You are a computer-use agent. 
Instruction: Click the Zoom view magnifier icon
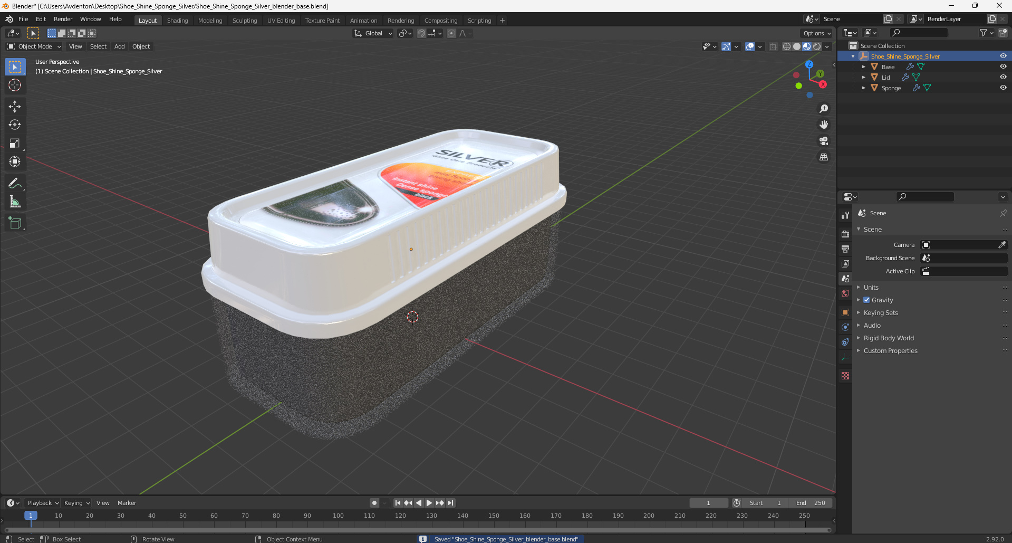(x=823, y=109)
